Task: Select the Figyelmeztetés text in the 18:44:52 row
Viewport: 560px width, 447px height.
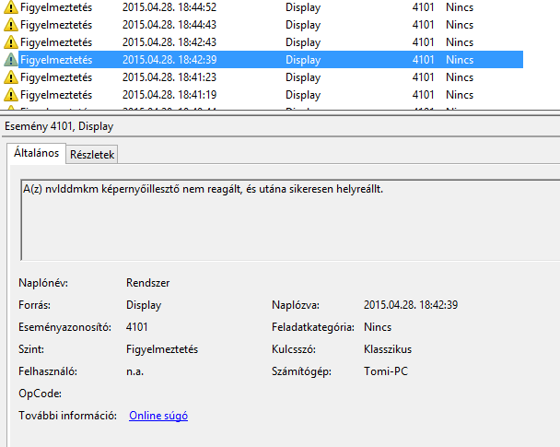Action: point(55,6)
